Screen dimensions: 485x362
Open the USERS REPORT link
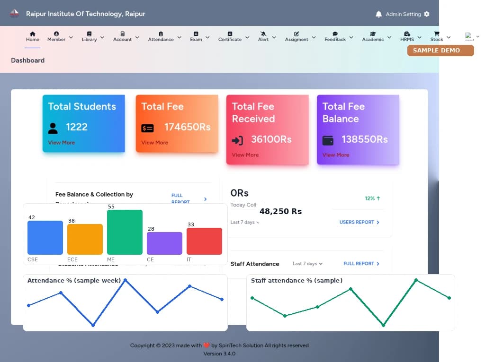click(x=359, y=222)
